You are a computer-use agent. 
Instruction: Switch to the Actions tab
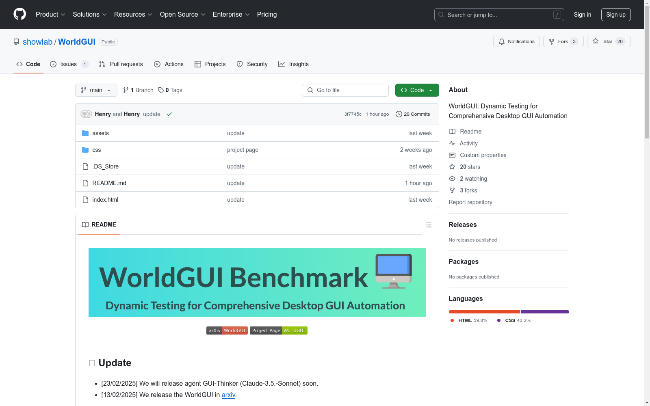click(x=169, y=64)
